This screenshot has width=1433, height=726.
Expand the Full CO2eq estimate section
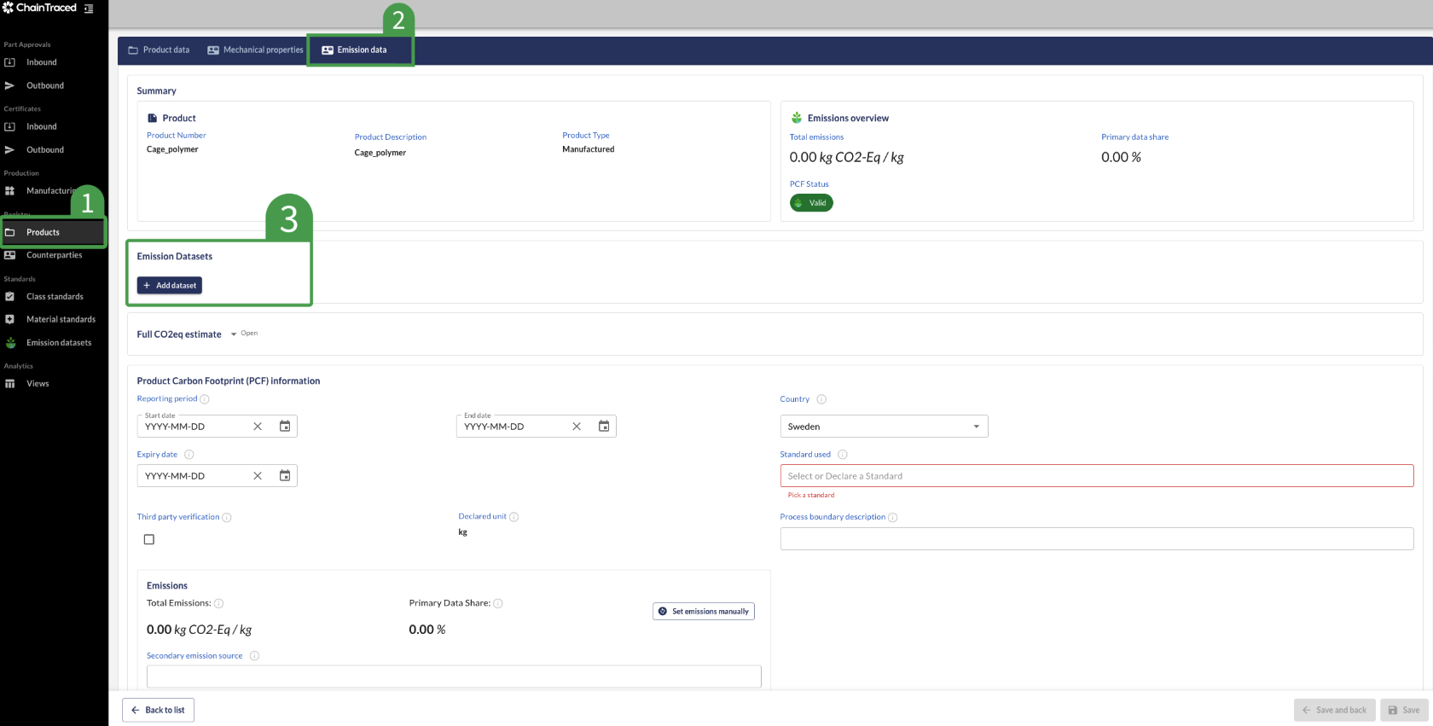pos(234,334)
